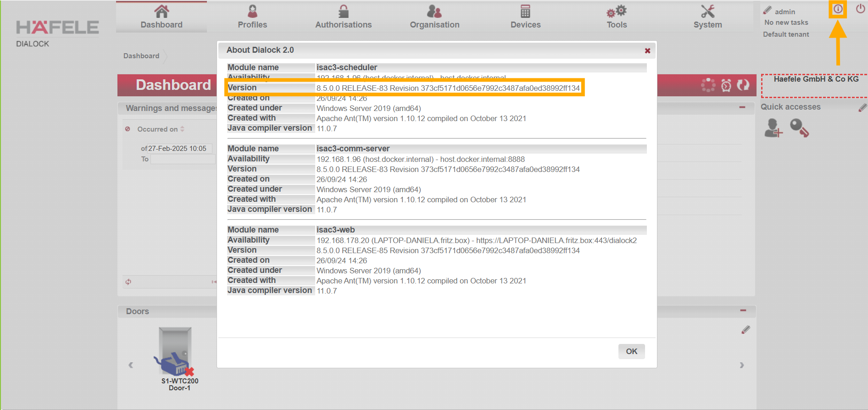
Task: Click the pencil icon in the Doors panel
Action: coord(746,330)
